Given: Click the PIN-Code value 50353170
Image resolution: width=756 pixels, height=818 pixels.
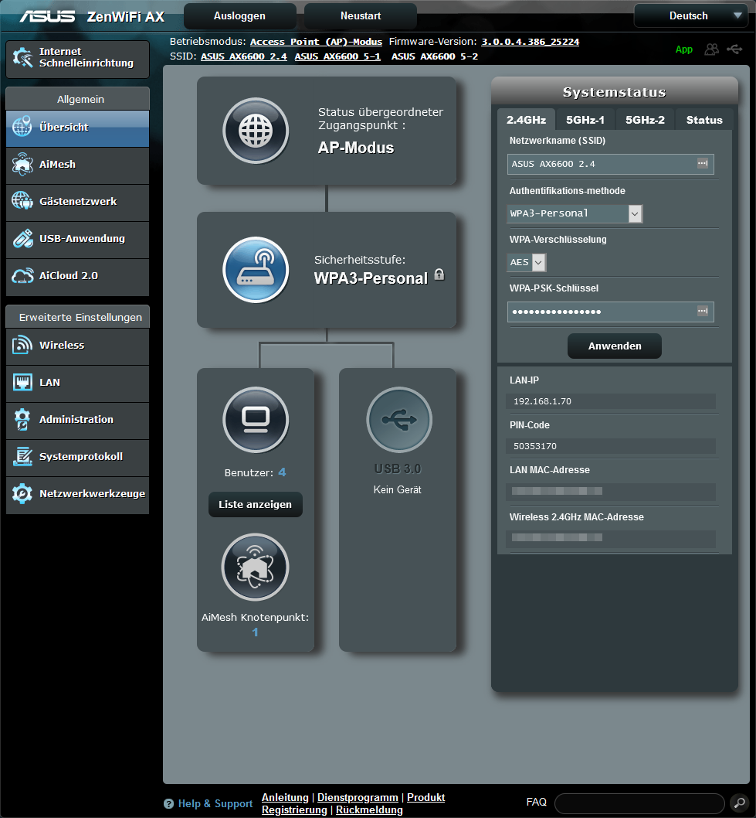Looking at the screenshot, I should click(535, 446).
